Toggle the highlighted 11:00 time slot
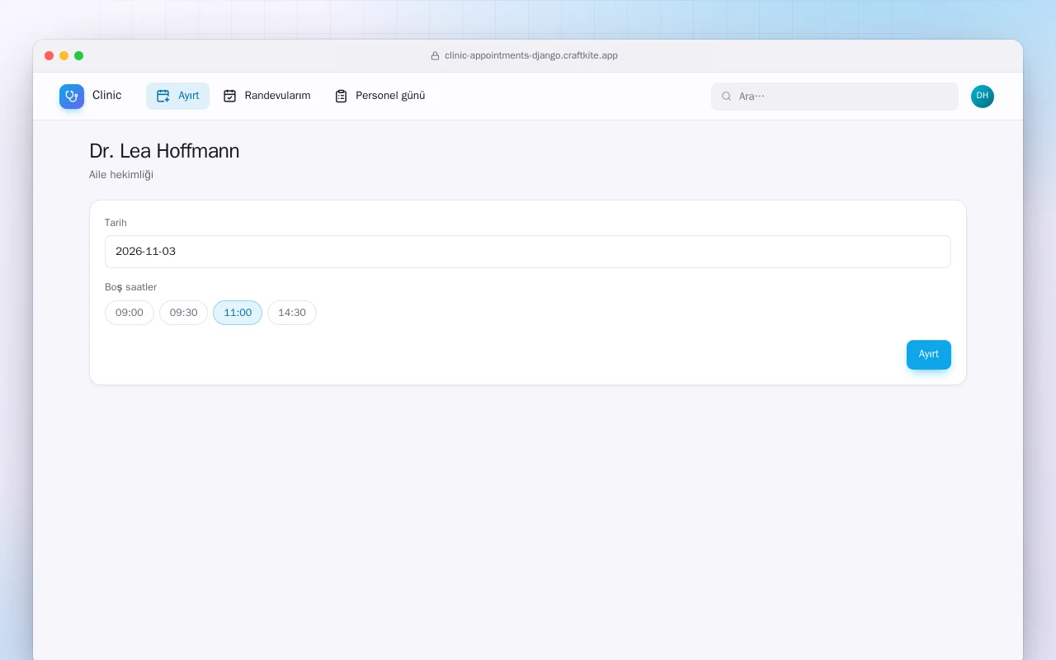 click(238, 313)
